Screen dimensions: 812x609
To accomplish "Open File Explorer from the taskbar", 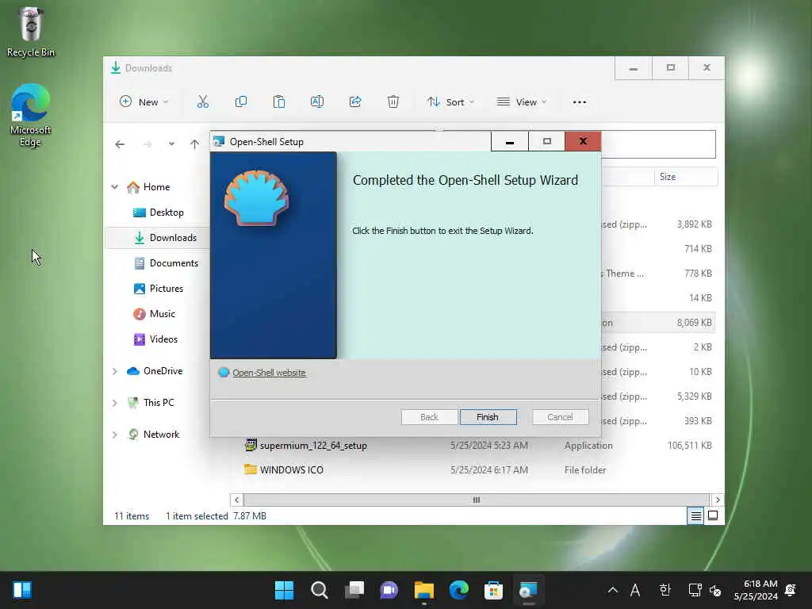I will [x=423, y=590].
